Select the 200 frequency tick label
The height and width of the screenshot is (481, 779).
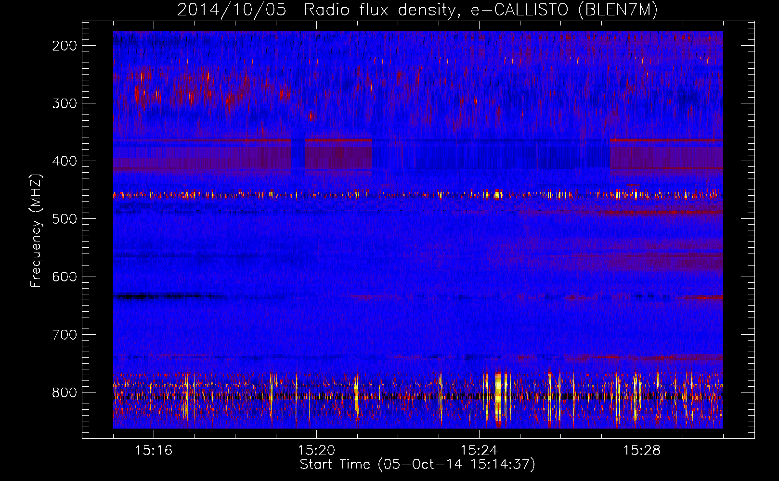65,46
